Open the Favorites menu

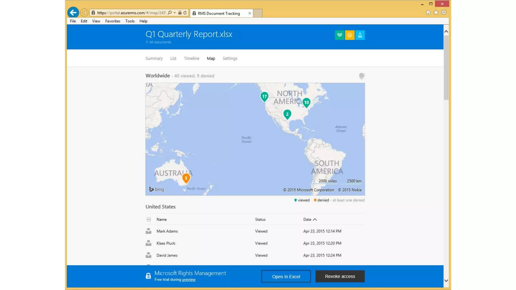pyautogui.click(x=113, y=21)
